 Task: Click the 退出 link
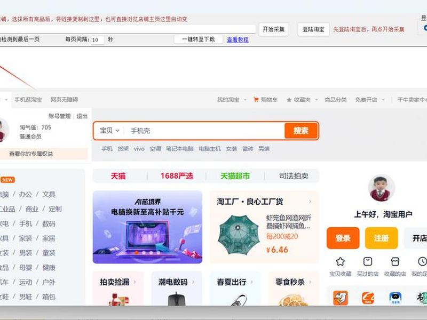pos(82,116)
